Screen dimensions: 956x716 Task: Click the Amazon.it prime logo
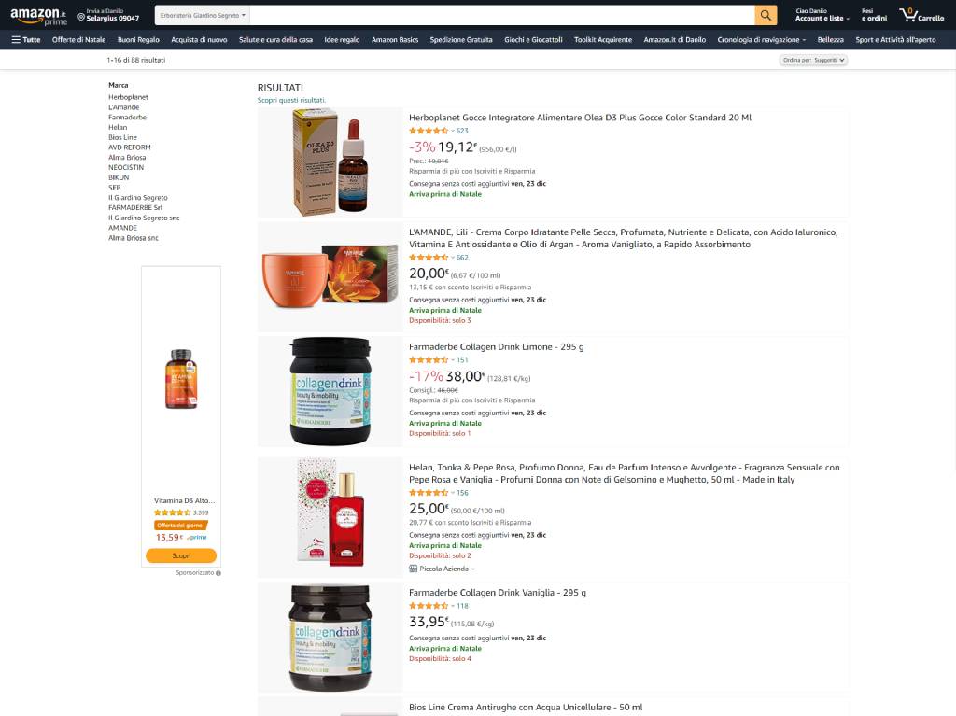click(38, 16)
